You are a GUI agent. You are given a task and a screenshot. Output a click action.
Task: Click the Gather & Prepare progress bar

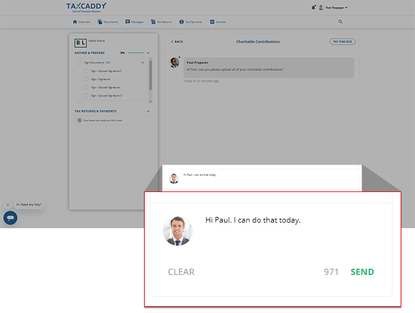point(136,53)
